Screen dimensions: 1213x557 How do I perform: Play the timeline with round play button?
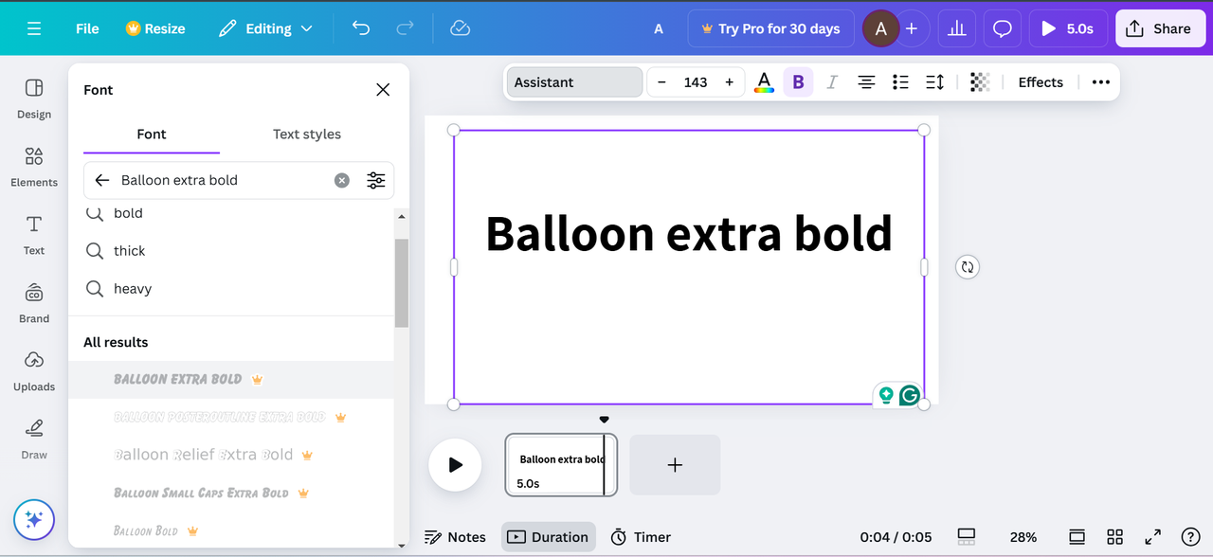coord(456,465)
